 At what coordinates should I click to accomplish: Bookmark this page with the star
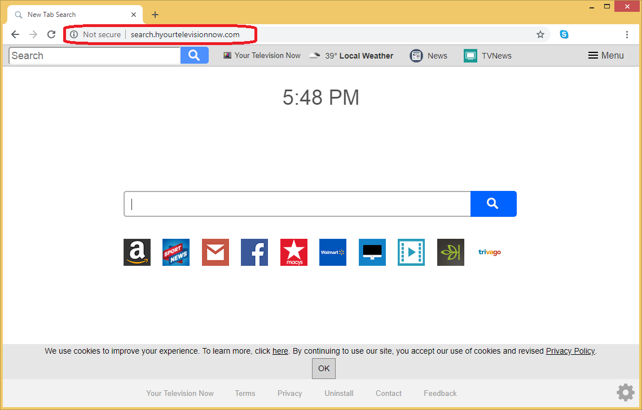click(540, 34)
